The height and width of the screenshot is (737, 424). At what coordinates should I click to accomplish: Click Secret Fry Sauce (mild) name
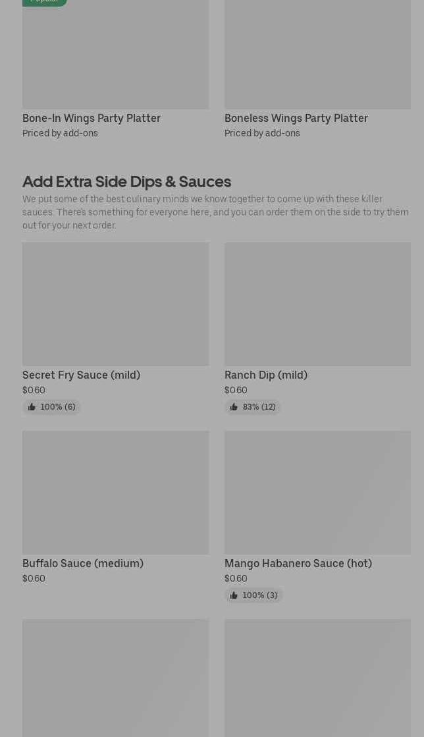pos(81,375)
